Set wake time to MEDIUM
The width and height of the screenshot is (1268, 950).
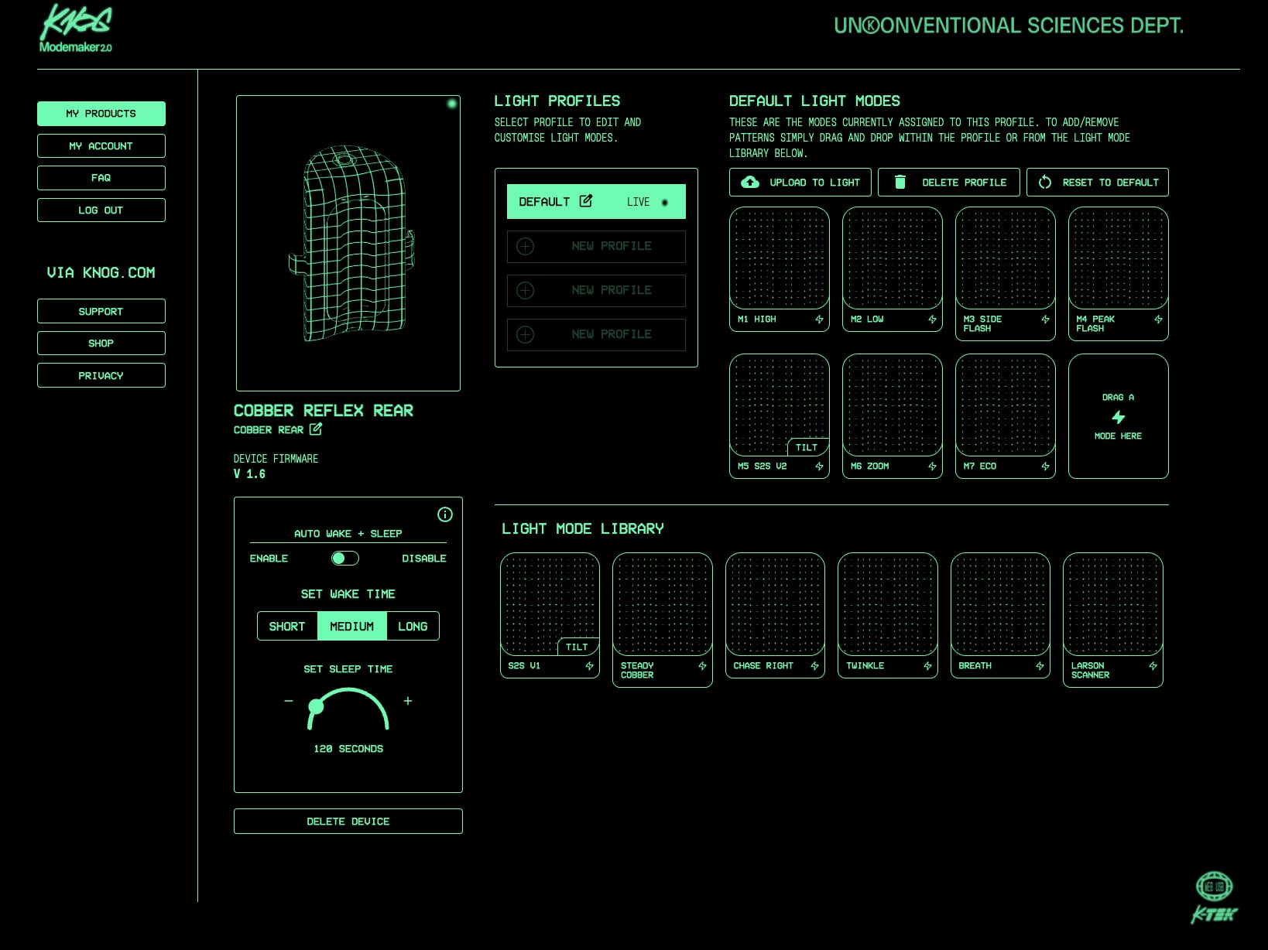351,627
